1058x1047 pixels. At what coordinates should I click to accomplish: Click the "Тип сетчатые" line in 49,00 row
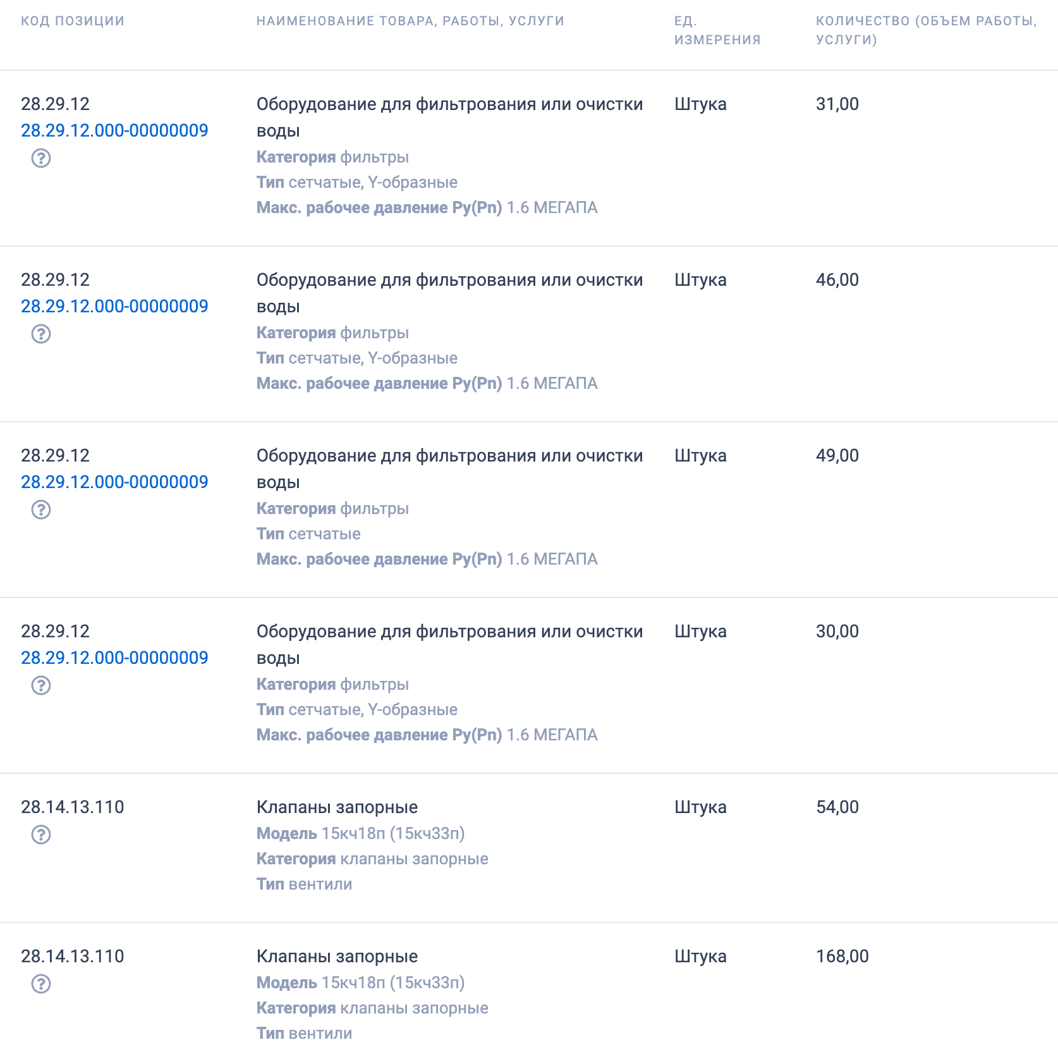tap(308, 534)
